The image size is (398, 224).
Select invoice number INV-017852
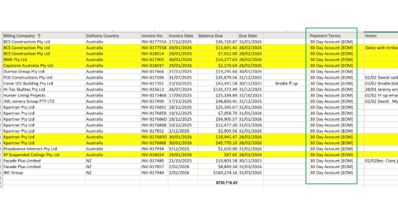tap(152, 131)
